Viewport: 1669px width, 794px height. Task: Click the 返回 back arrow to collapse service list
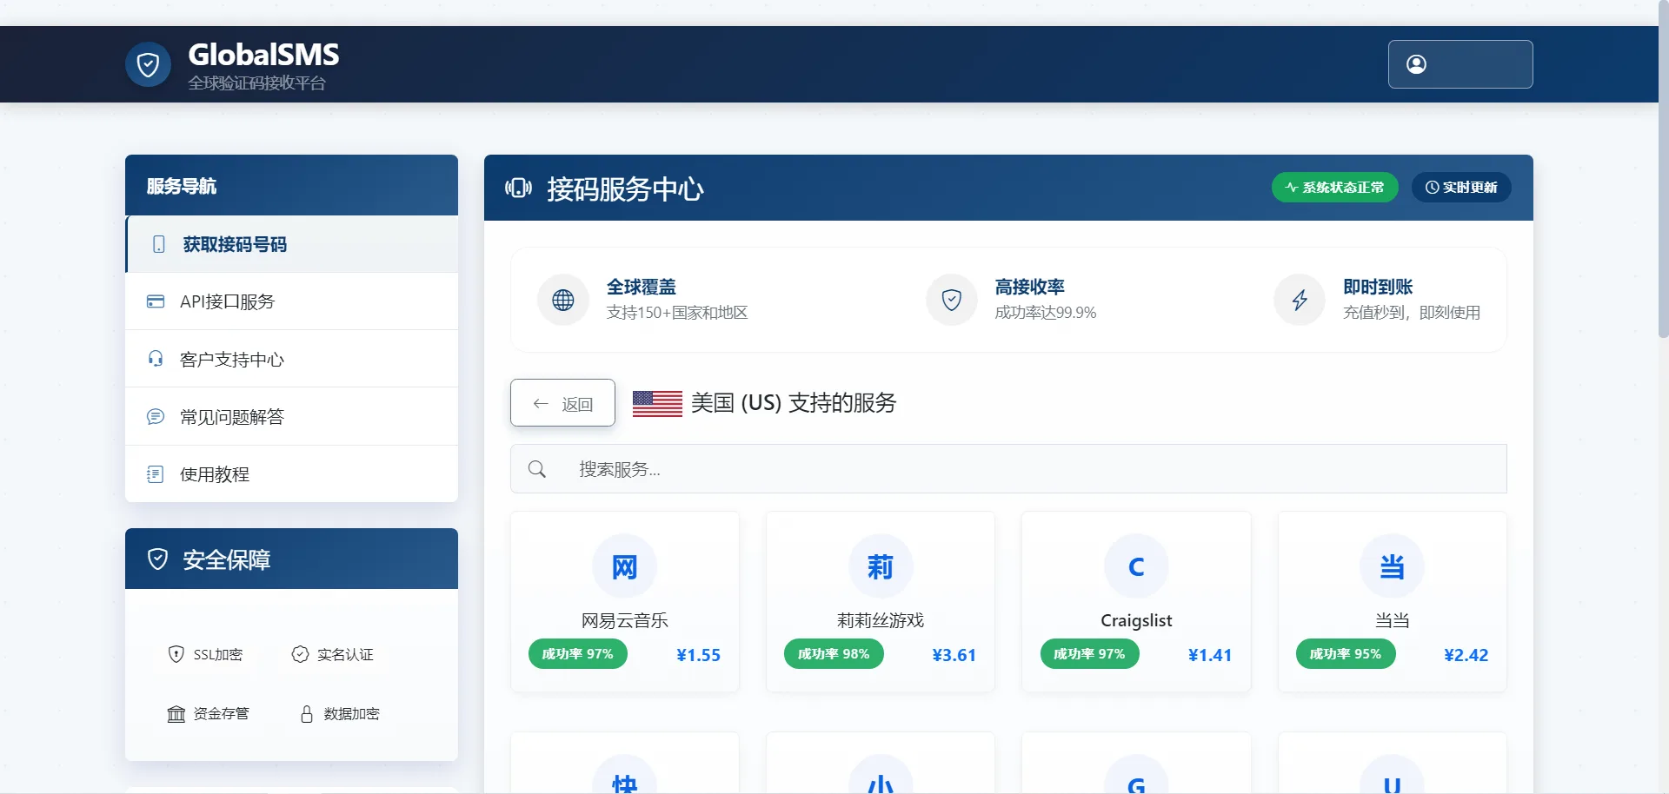(x=562, y=402)
